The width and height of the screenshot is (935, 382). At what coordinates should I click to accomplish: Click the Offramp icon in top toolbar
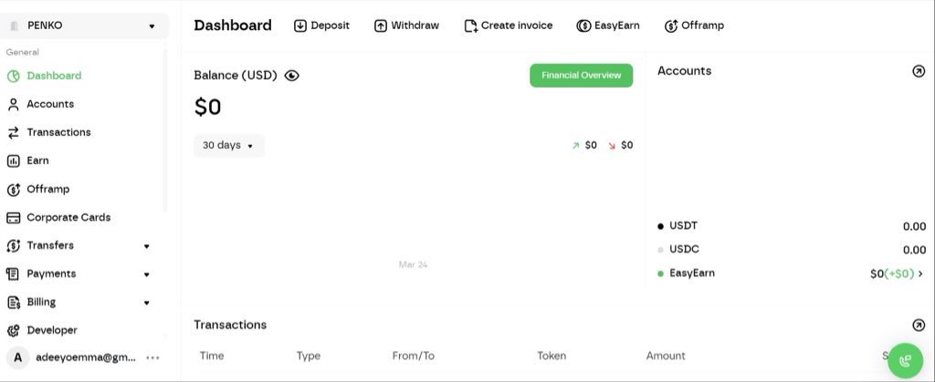click(671, 26)
